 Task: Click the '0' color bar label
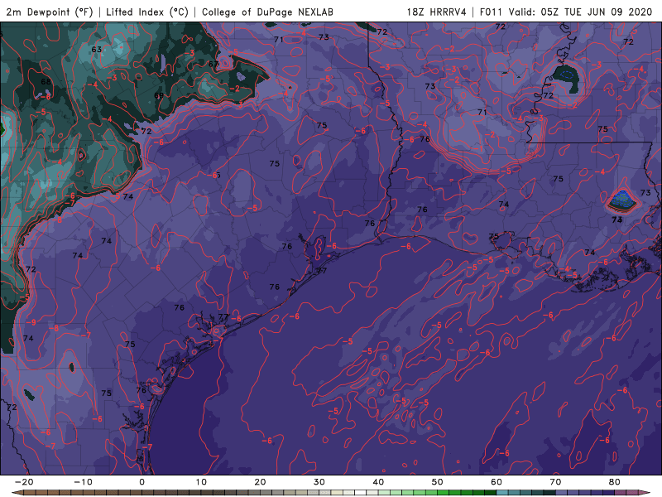pyautogui.click(x=142, y=482)
